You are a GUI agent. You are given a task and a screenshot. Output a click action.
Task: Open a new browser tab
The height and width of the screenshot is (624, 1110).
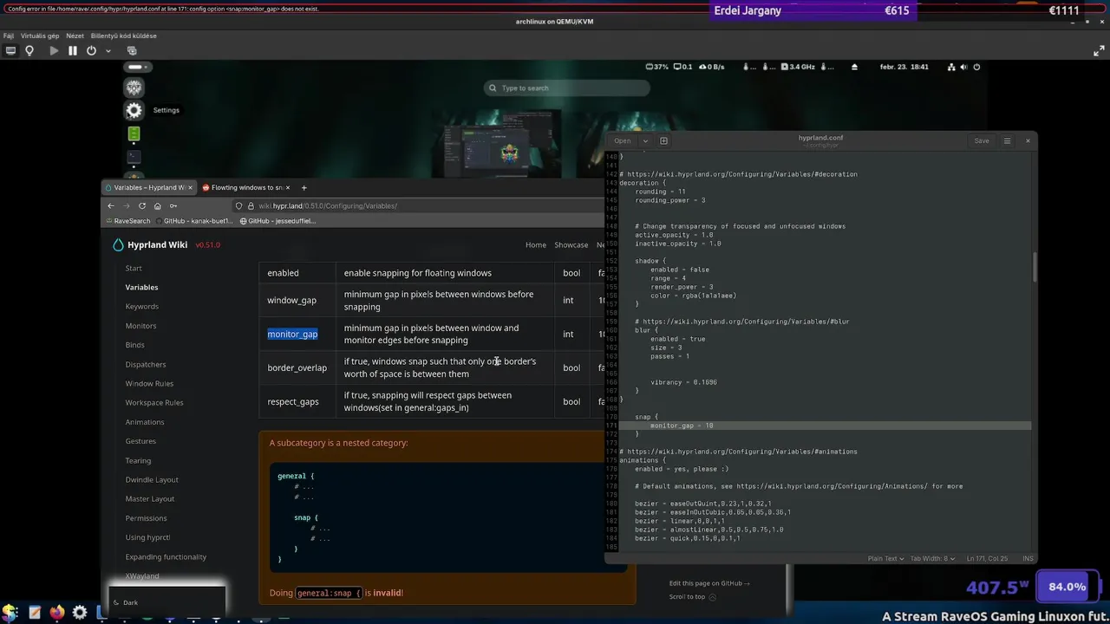tap(304, 187)
